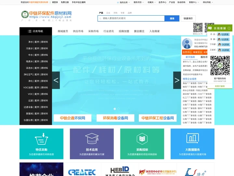Select the 产品 search tab
This screenshot has width=234, height=176.
[101, 13]
